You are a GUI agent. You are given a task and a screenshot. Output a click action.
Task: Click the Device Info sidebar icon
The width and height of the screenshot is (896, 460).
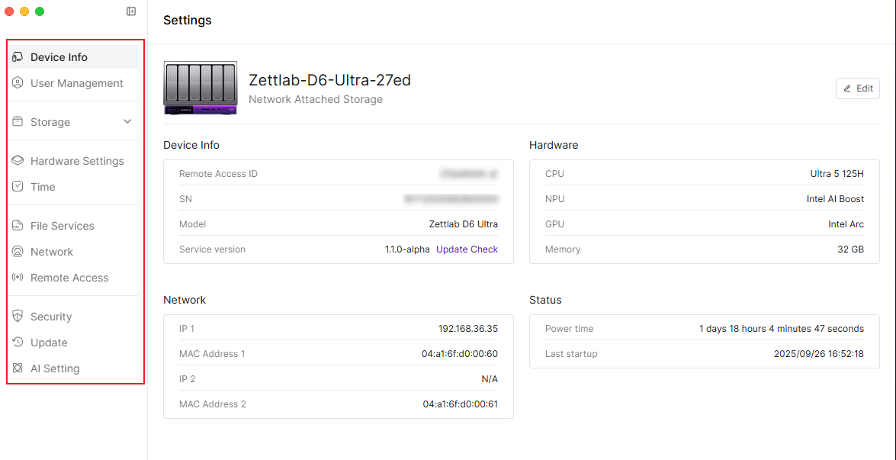(18, 57)
